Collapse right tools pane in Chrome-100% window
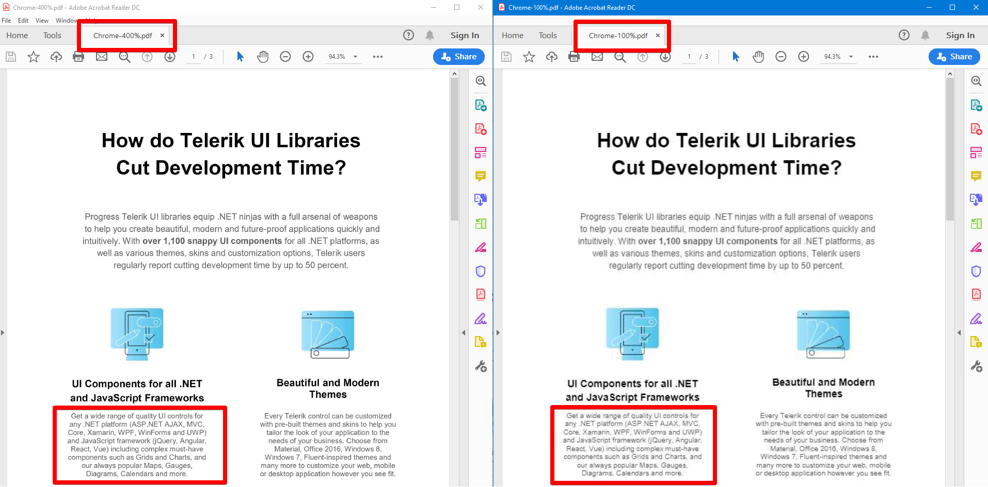Image resolution: width=988 pixels, height=487 pixels. [959, 333]
